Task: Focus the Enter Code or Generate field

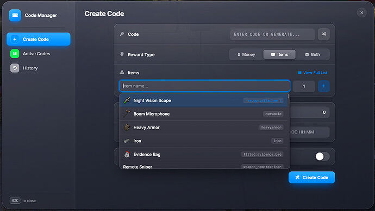Action: pyautogui.click(x=272, y=34)
